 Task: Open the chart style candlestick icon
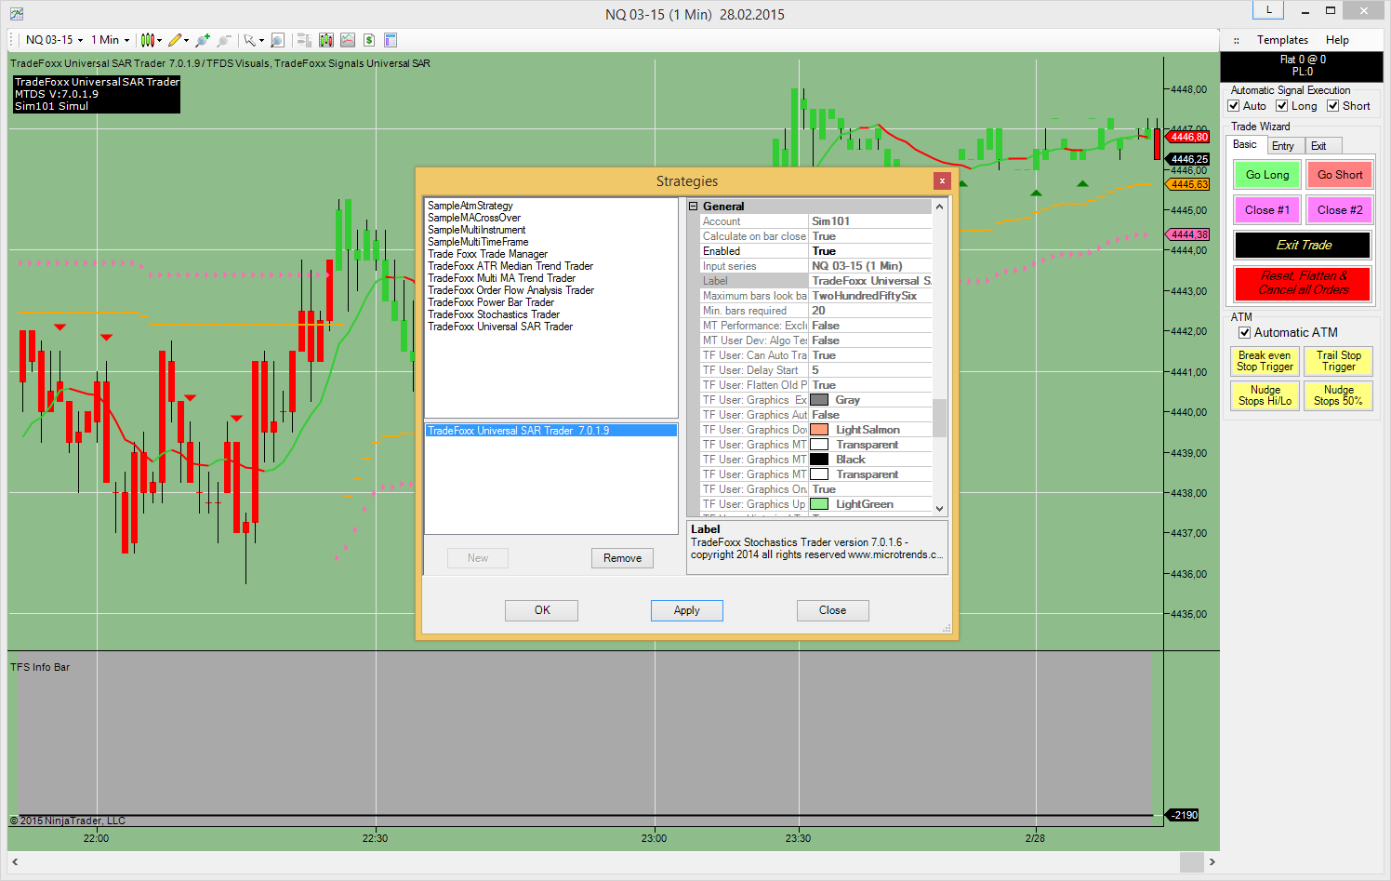pyautogui.click(x=147, y=40)
